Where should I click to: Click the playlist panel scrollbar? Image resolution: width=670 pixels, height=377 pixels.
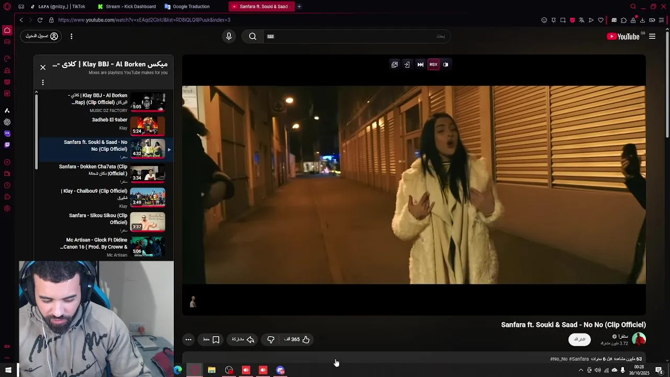pos(36,131)
